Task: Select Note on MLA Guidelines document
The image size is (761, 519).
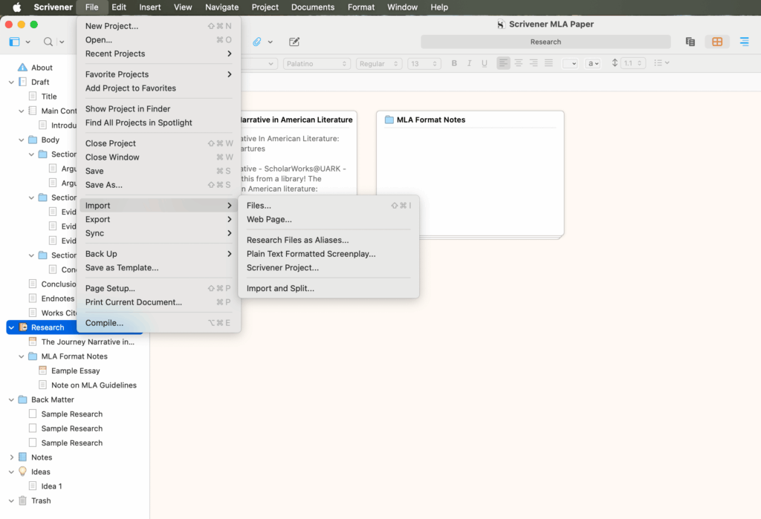Action: [x=94, y=385]
